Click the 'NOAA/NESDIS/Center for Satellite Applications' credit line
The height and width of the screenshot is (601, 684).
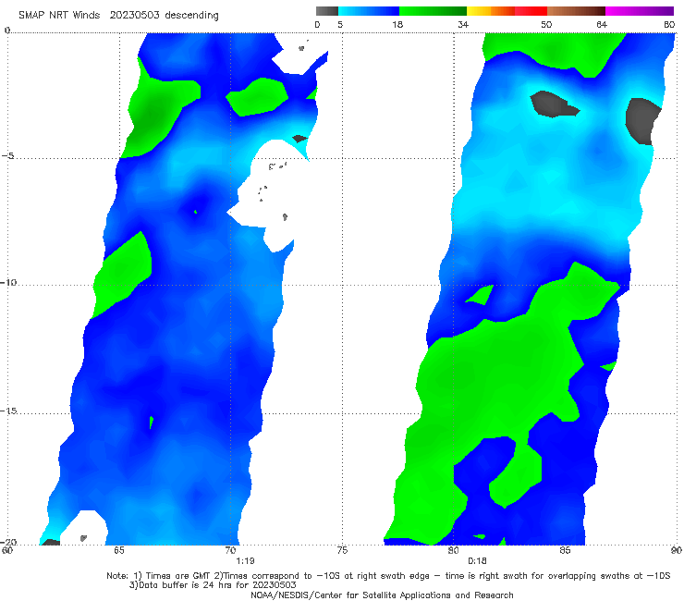tap(382, 595)
